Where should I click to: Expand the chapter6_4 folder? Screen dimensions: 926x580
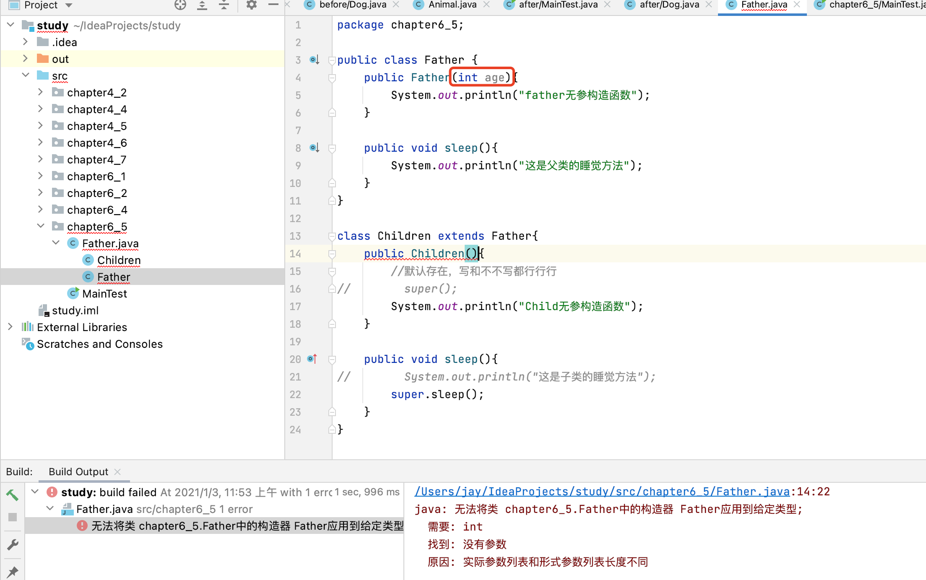[x=40, y=210]
